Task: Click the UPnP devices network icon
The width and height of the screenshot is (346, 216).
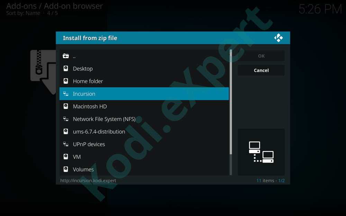Action: coord(66,144)
